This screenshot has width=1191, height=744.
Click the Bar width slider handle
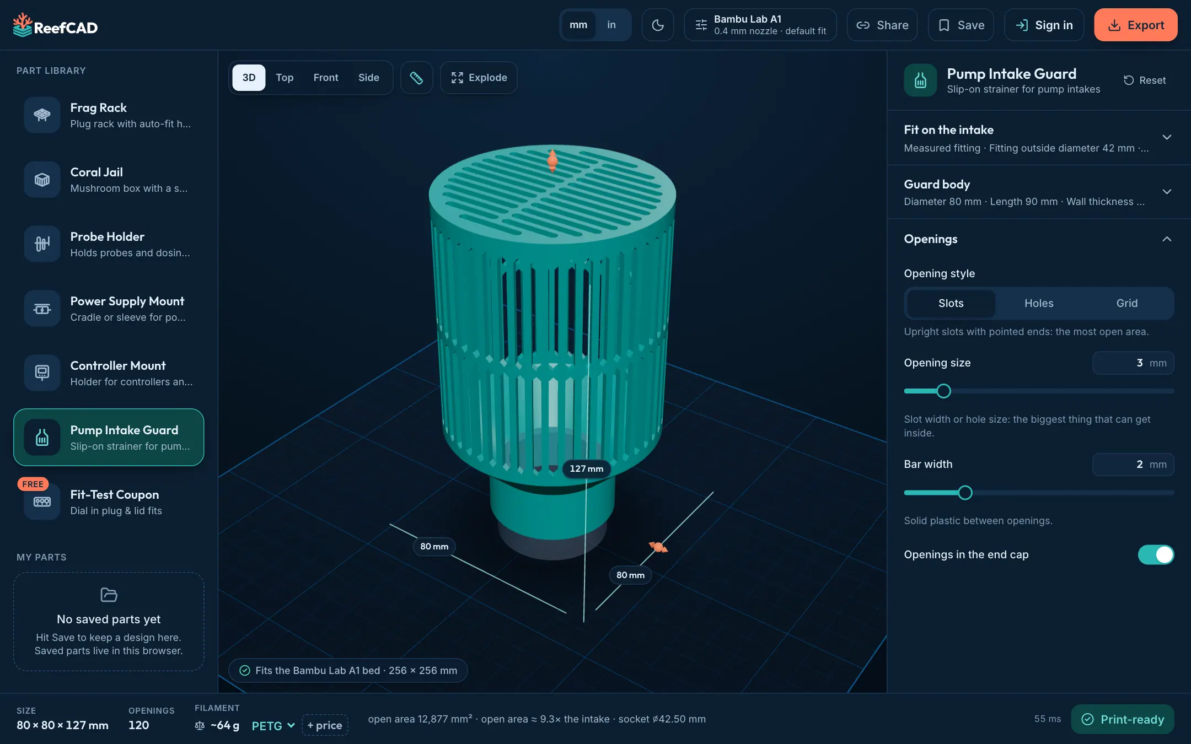pyautogui.click(x=965, y=493)
